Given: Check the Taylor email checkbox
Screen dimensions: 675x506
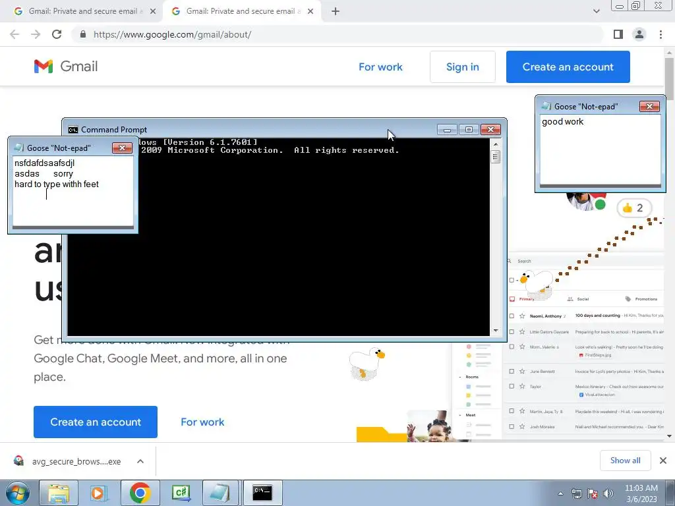Looking at the screenshot, I should pos(512,386).
